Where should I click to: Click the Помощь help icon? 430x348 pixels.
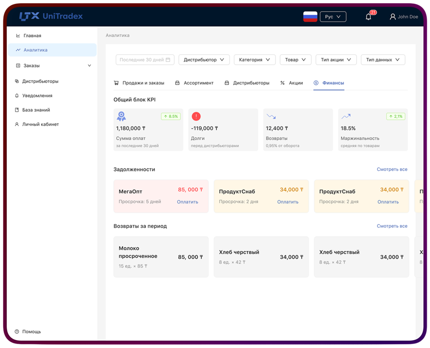tap(17, 332)
